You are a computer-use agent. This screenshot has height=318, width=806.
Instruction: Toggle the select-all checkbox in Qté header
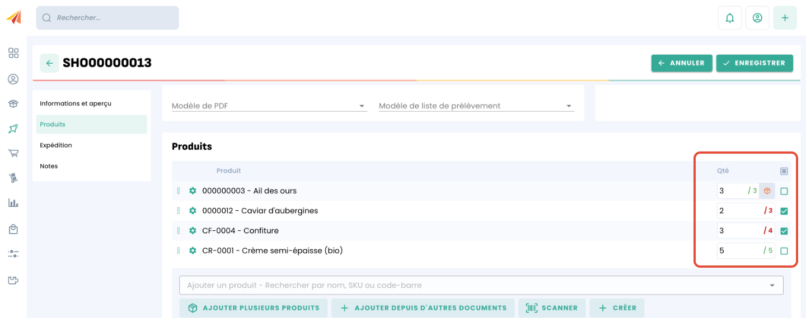(x=784, y=171)
